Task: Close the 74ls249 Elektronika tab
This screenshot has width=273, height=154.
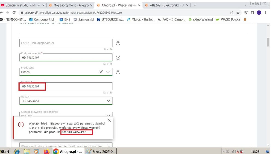Action: click(x=187, y=5)
